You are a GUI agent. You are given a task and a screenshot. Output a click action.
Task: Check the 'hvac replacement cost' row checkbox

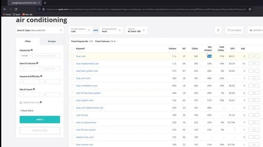(x=72, y=64)
